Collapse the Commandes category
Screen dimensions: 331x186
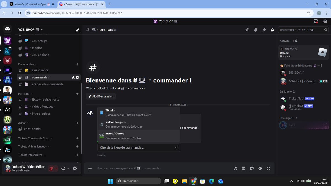pyautogui.click(x=26, y=64)
